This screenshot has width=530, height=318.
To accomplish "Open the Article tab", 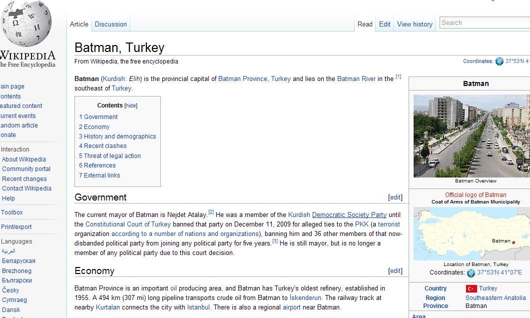I will pyautogui.click(x=79, y=24).
